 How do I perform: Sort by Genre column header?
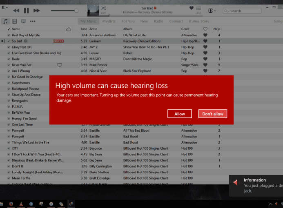(x=185, y=29)
